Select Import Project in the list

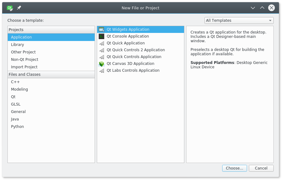pos(24,67)
